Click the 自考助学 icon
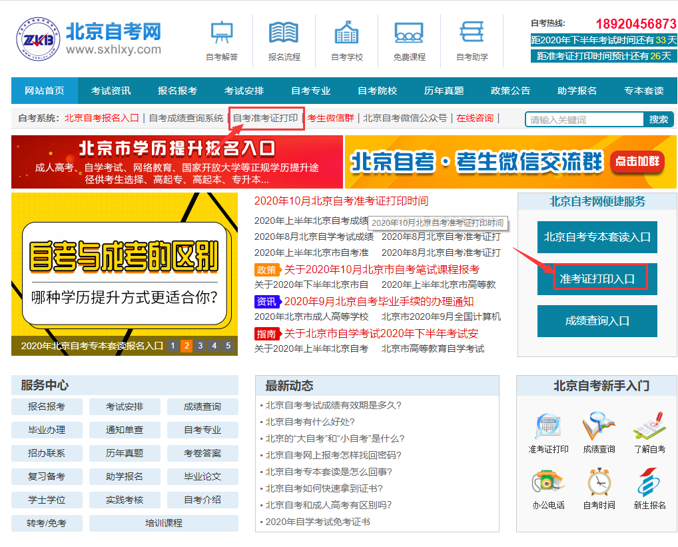The image size is (678, 547). click(472, 33)
